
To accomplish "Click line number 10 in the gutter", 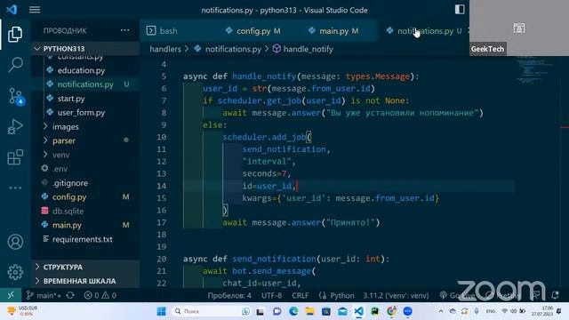I will coord(162,137).
